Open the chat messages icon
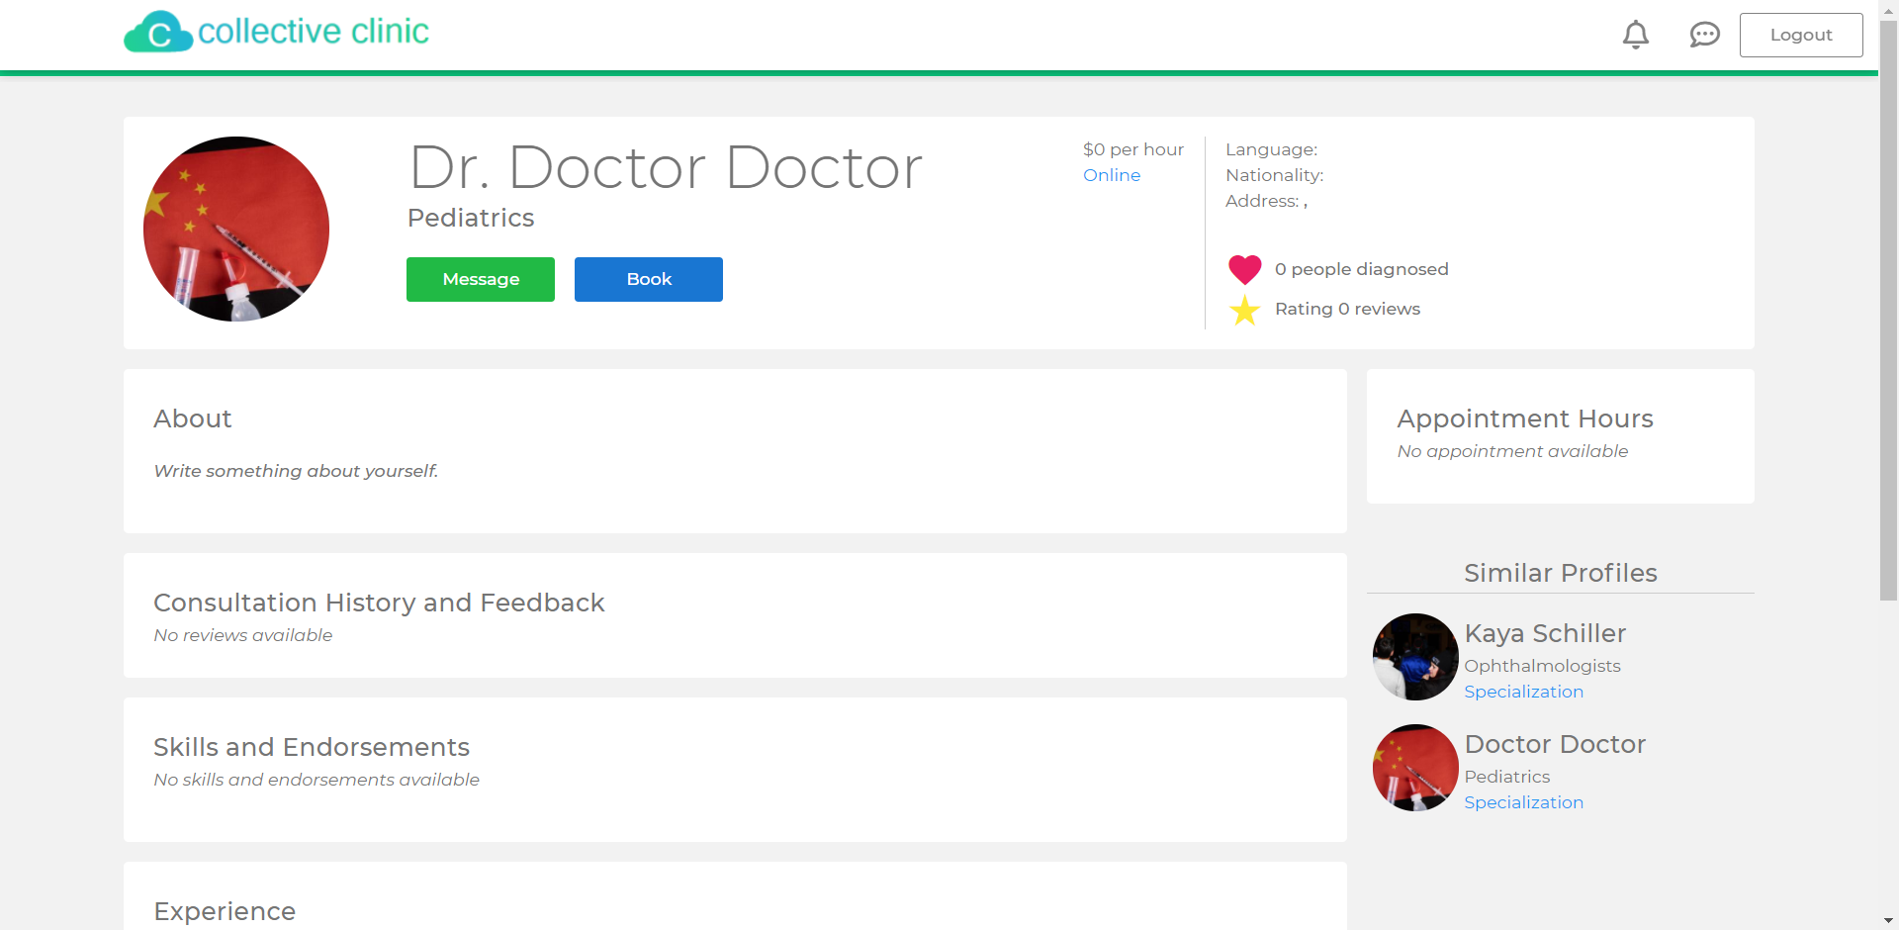Screen dimensions: 1899x930 (x=1704, y=35)
